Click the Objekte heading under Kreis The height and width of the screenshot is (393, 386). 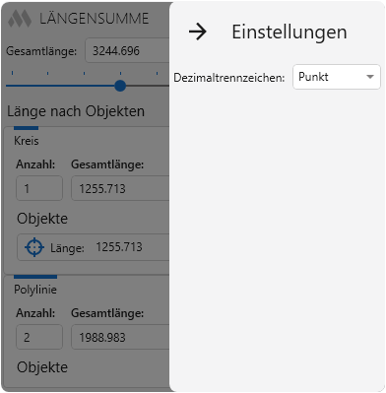pos(42,219)
